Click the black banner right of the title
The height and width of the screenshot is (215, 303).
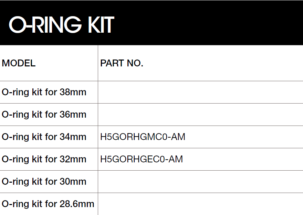click(x=207, y=23)
